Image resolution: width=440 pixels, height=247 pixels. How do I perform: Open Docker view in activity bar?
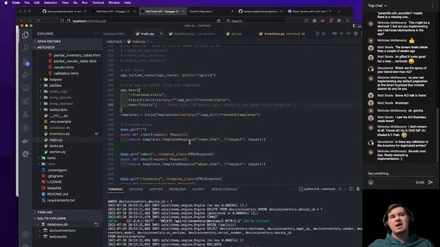(25, 141)
